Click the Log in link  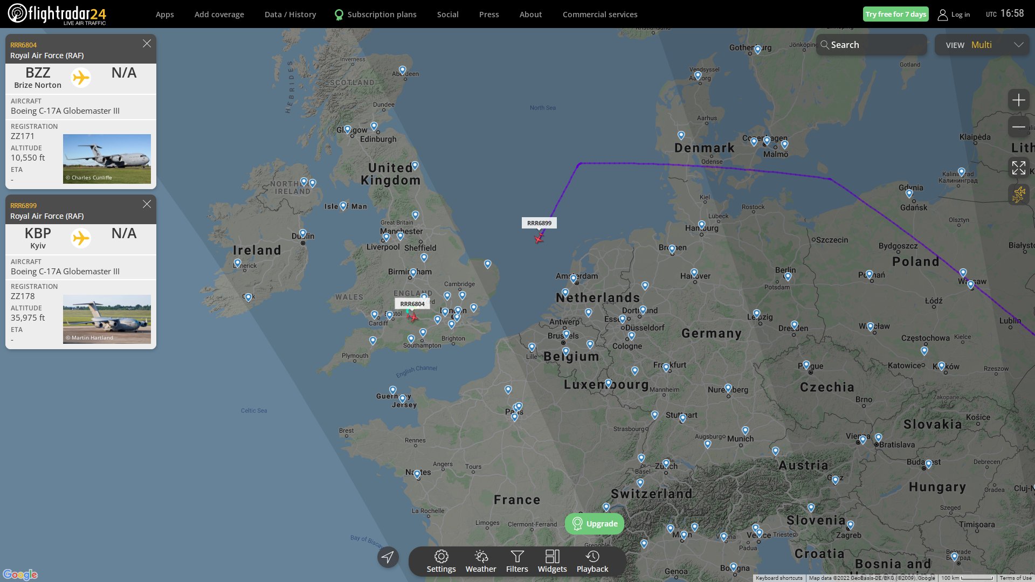954,15
